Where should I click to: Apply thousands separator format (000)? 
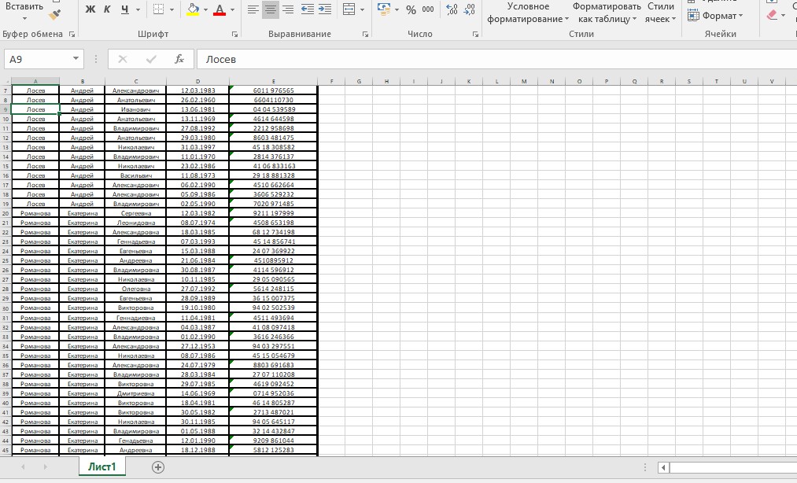428,9
